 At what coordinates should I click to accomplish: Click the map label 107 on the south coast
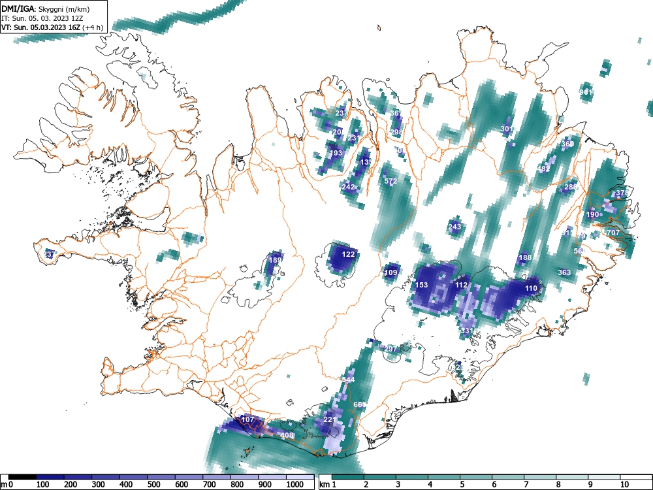(247, 419)
